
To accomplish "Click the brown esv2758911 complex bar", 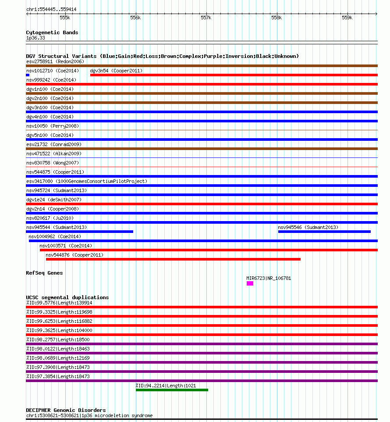I will pyautogui.click(x=202, y=66).
